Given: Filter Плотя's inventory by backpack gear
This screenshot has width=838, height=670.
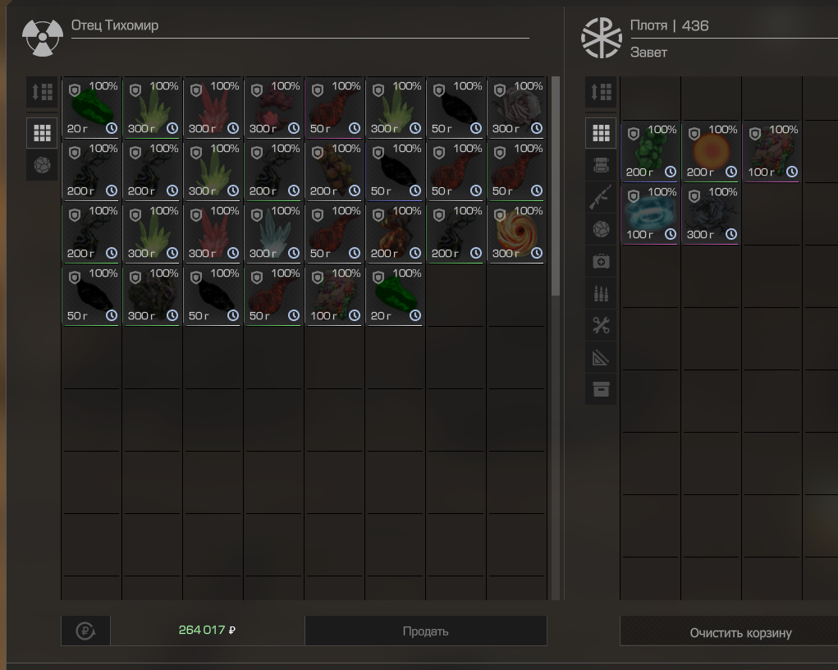Looking at the screenshot, I should tap(601, 165).
